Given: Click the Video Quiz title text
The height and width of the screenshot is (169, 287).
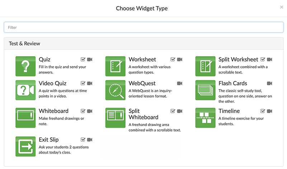Looking at the screenshot, I should (53, 83).
